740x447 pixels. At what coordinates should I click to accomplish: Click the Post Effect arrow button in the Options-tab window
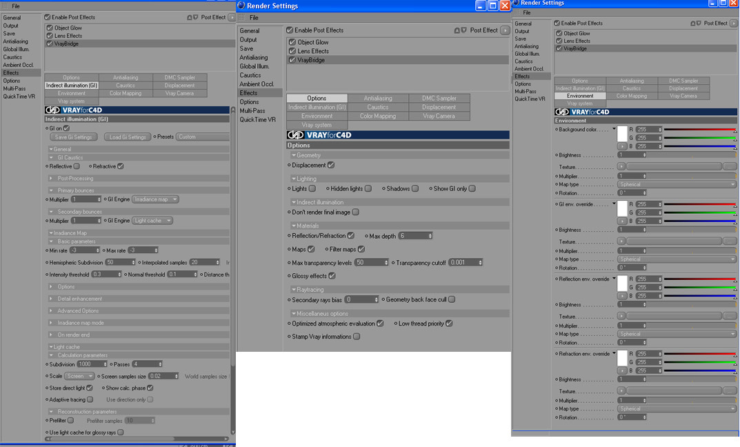[x=505, y=30]
